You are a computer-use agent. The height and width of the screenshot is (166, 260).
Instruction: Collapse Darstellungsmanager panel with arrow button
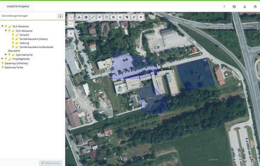coord(60,16)
